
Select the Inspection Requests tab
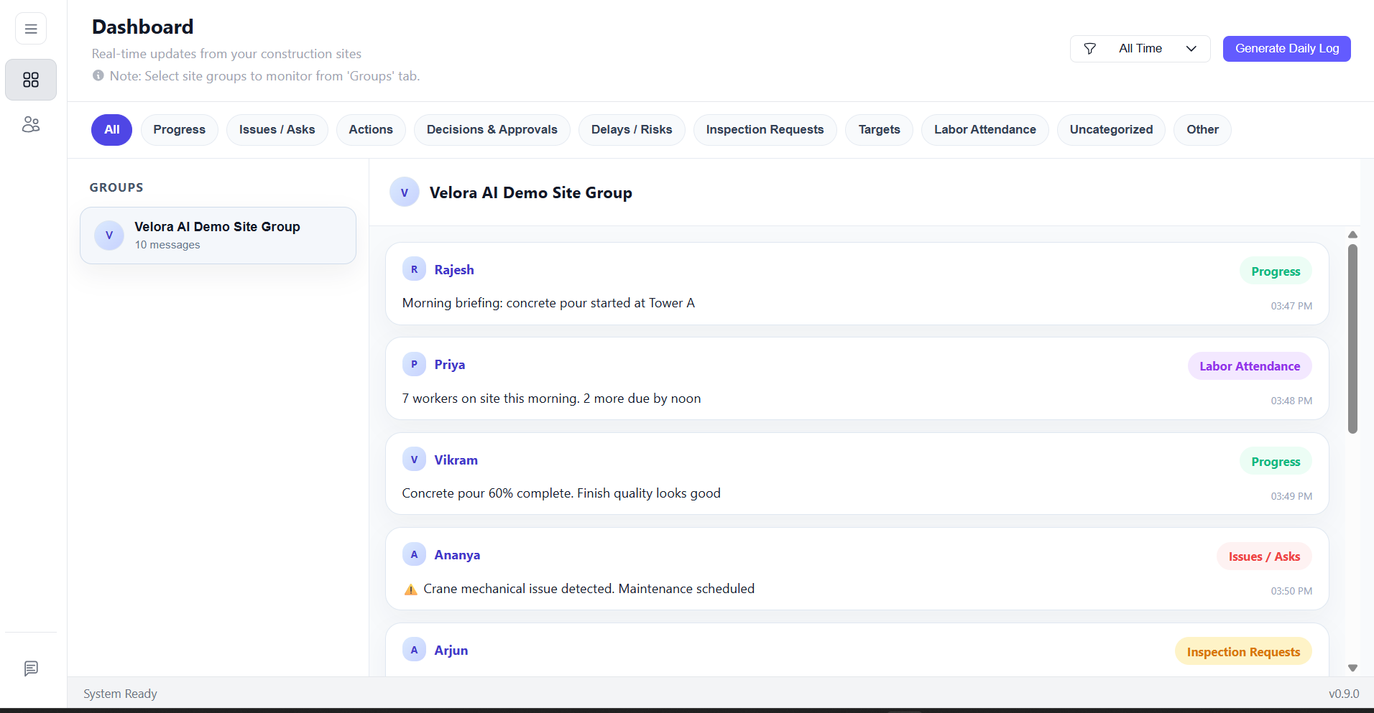765,130
